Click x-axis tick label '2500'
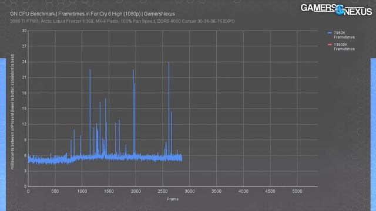Viewport: 376px width, 211px height. [x=163, y=192]
